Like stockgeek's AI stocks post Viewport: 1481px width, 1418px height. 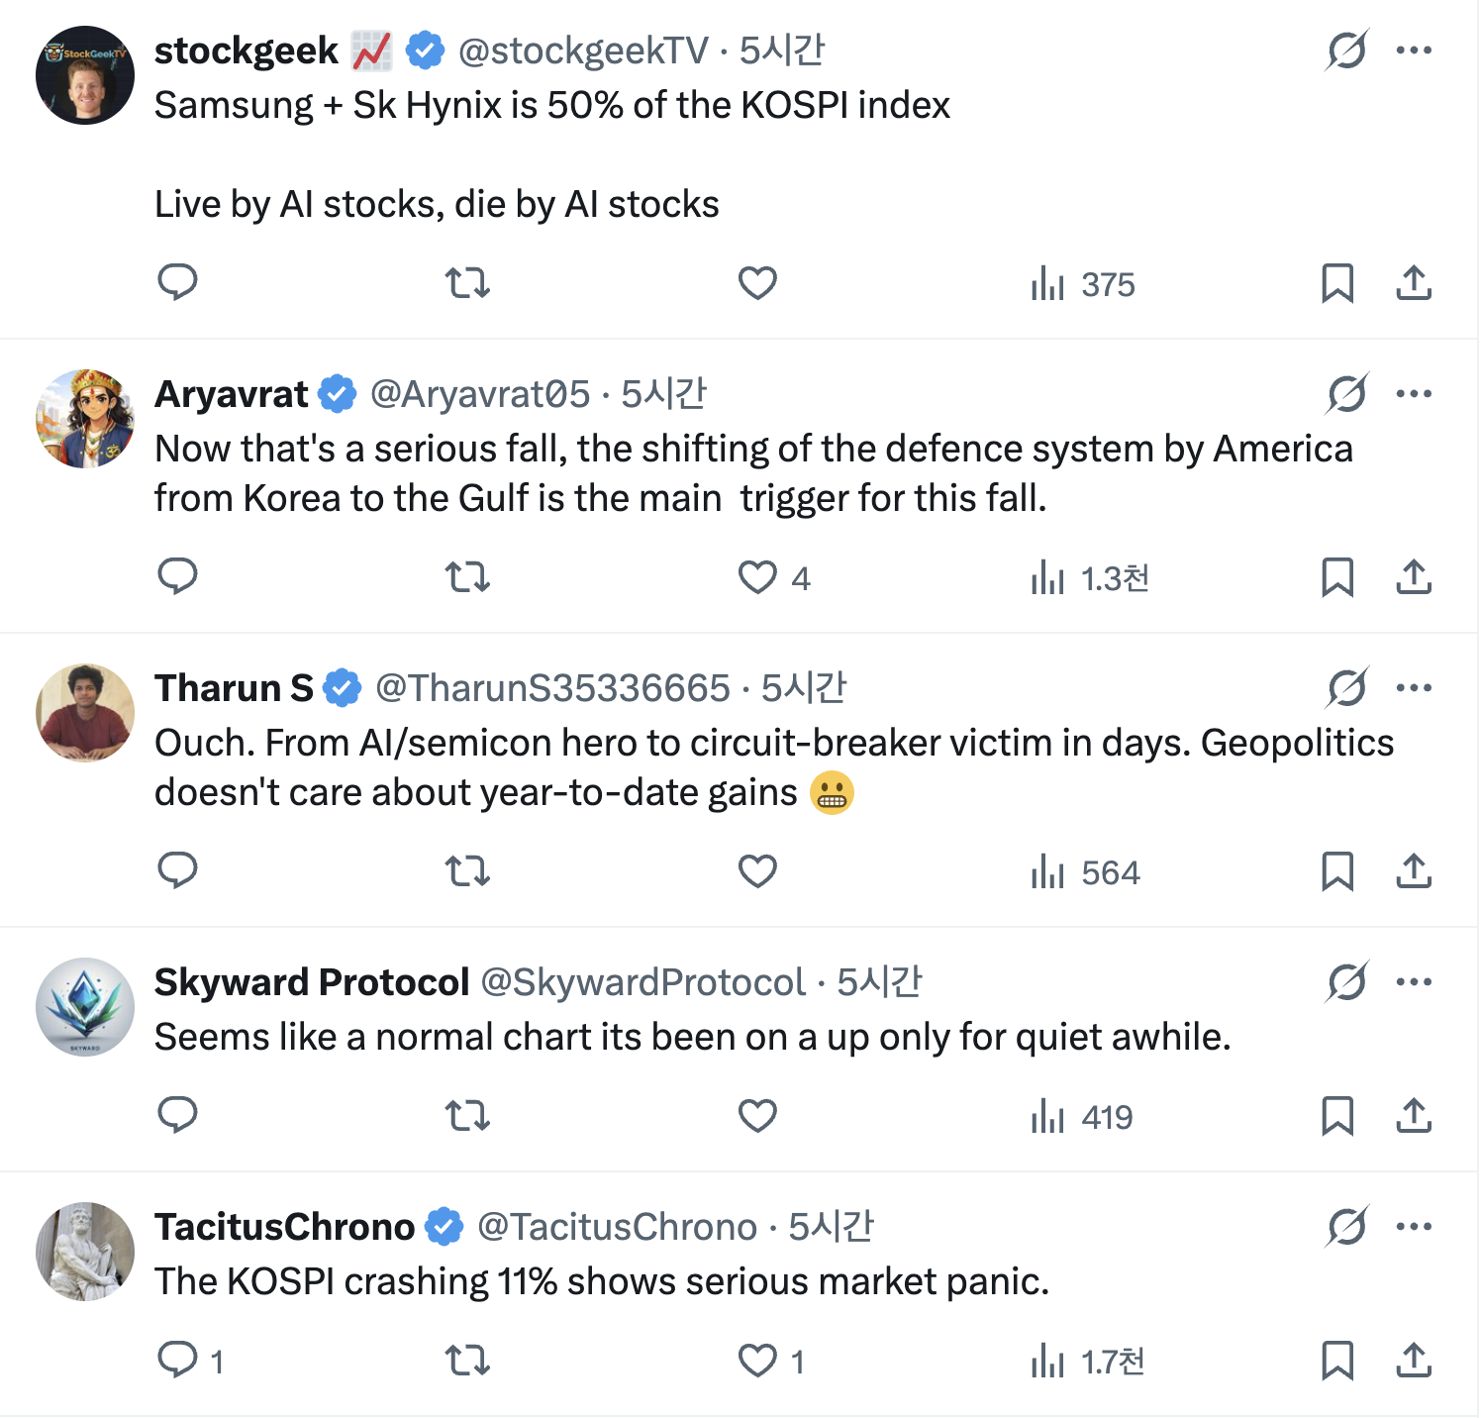[x=757, y=283]
